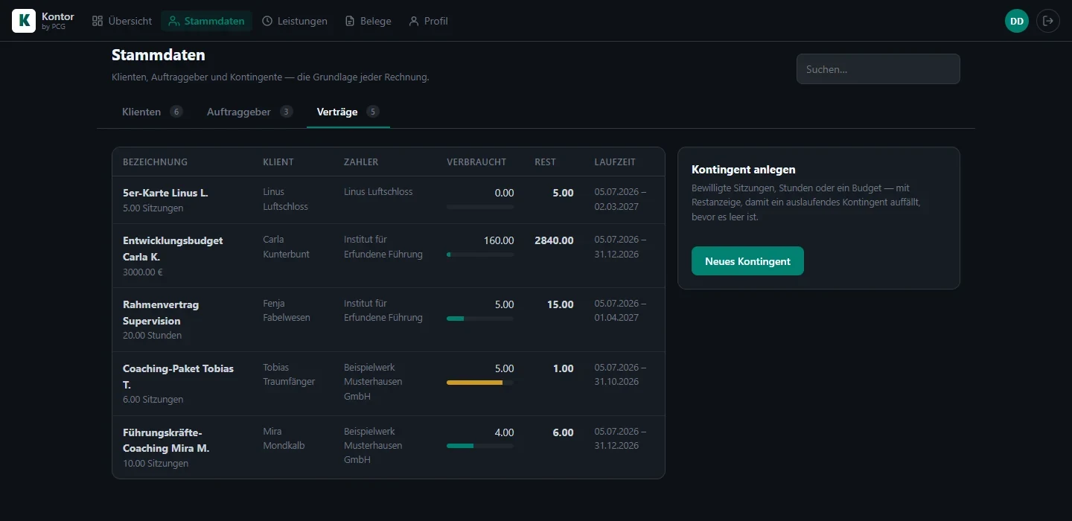
Task: Click the Stammdaten people icon
Action: pos(173,21)
